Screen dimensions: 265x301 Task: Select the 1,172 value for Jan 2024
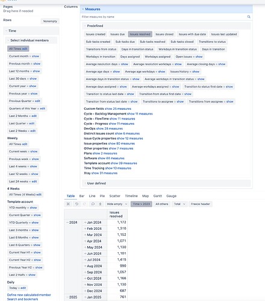click(122, 222)
